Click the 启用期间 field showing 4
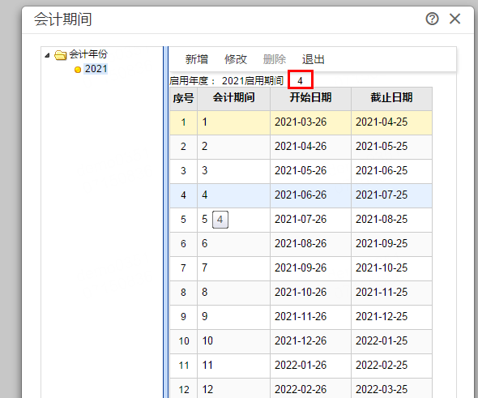The width and height of the screenshot is (478, 398). tap(301, 80)
